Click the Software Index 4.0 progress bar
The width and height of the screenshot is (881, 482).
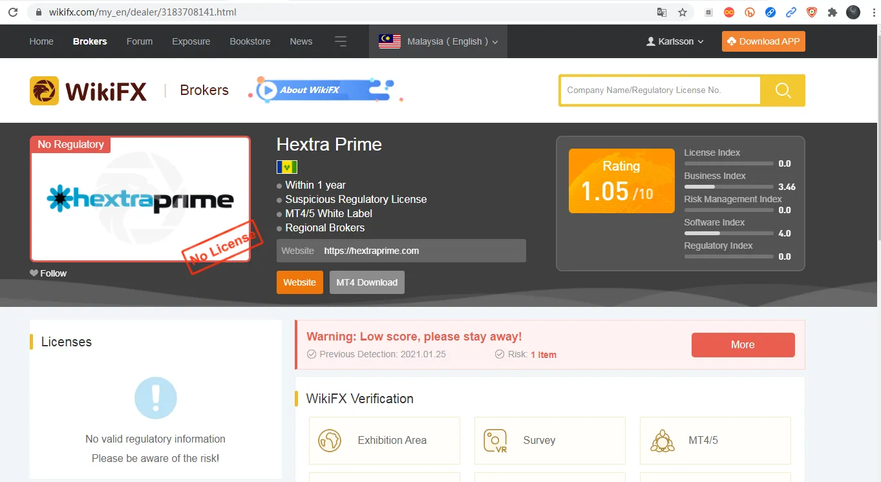(x=729, y=233)
